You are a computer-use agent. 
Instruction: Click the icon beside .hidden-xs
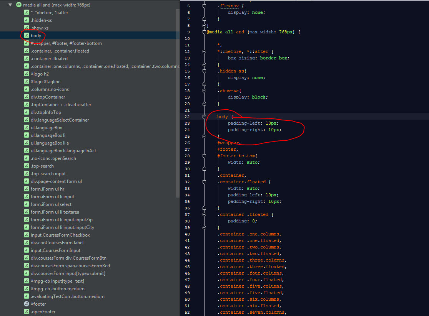point(27,20)
